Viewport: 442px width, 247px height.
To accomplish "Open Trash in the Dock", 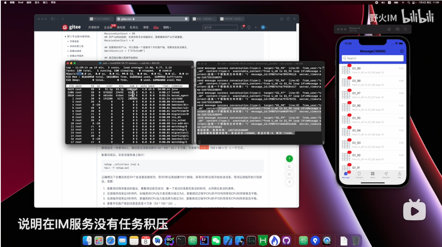I will coord(356,240).
